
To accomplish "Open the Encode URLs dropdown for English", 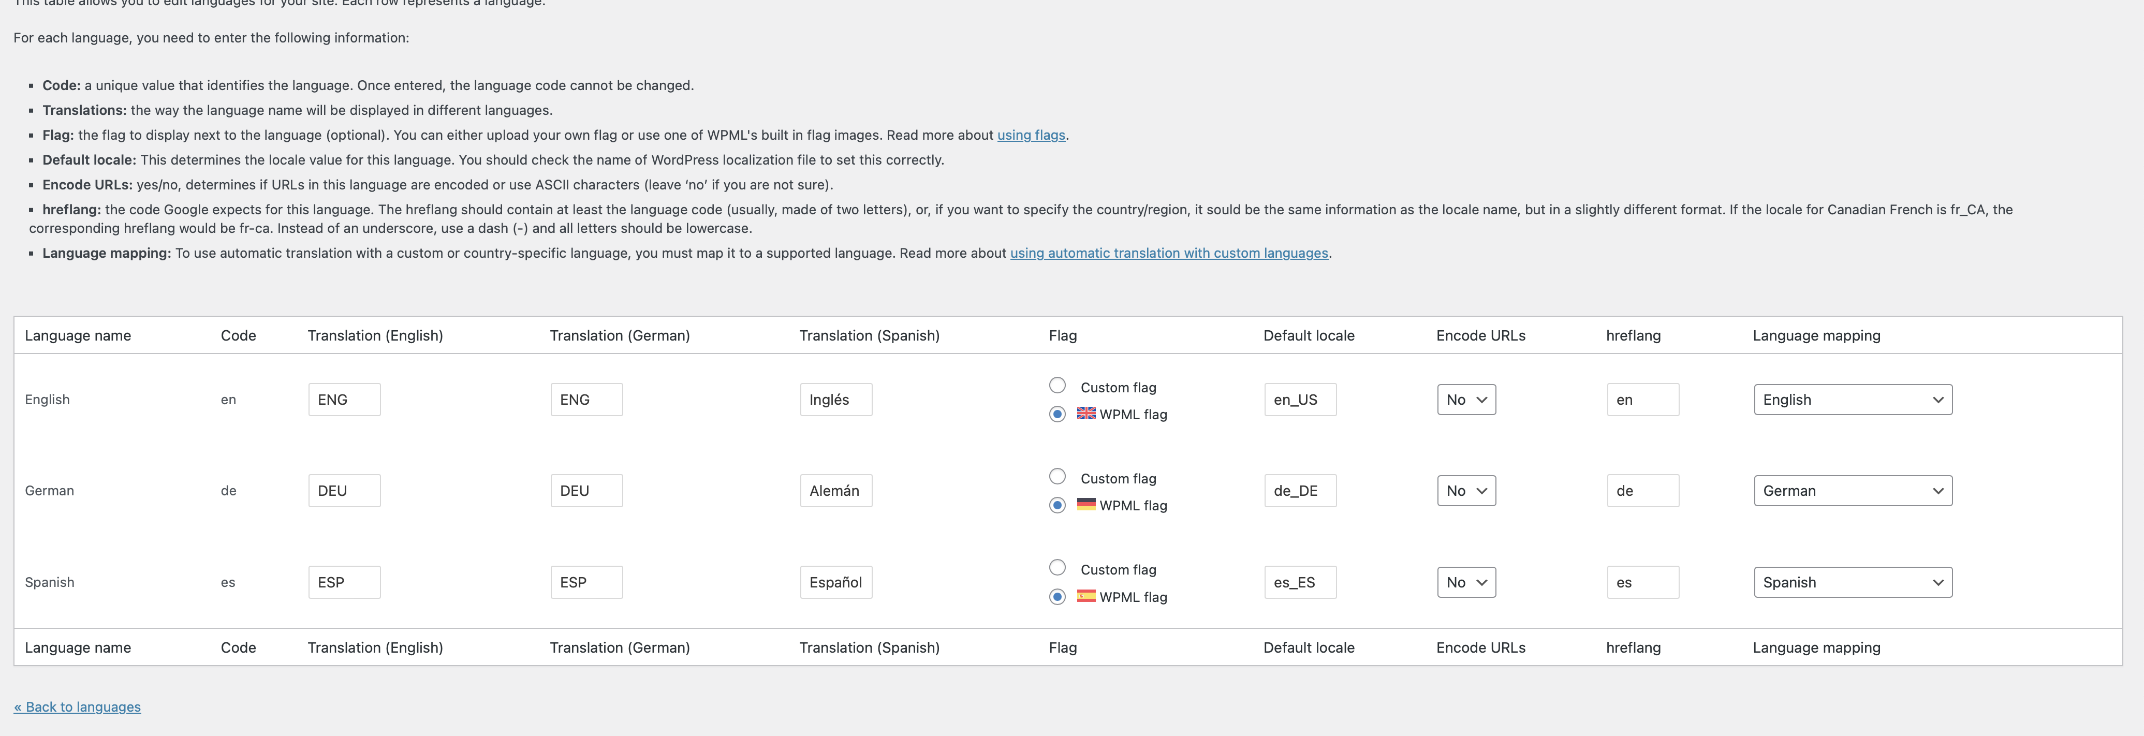I will pyautogui.click(x=1466, y=400).
